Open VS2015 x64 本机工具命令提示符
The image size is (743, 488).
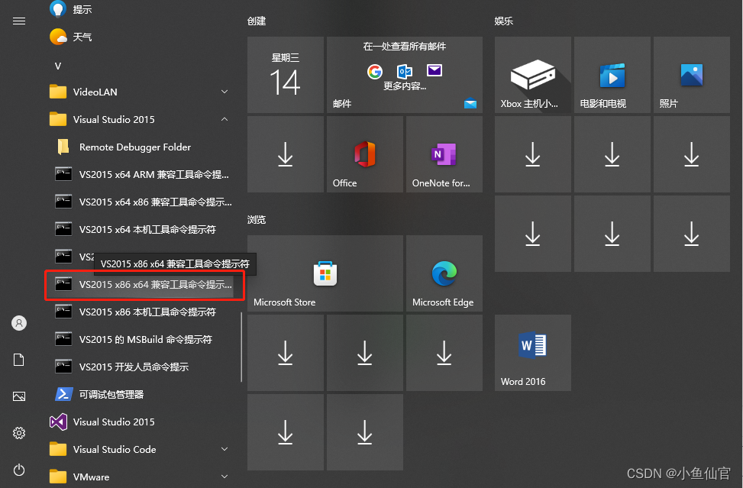click(x=142, y=229)
